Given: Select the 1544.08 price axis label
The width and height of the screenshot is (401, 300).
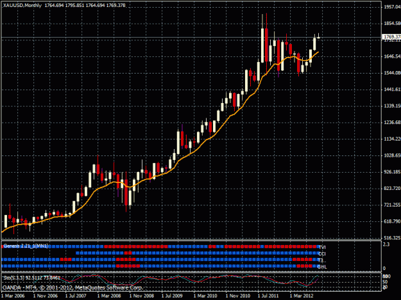Looking at the screenshot, I should click(x=392, y=73).
